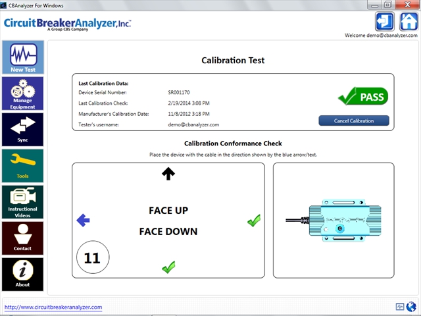
Task: Click the Calibration Conformance Check heading
Action: 233,144
